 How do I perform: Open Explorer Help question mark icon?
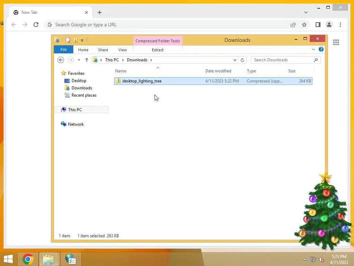pos(321,49)
